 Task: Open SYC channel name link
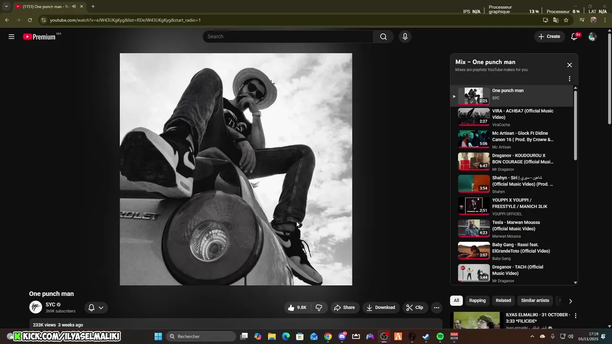[x=50, y=305]
